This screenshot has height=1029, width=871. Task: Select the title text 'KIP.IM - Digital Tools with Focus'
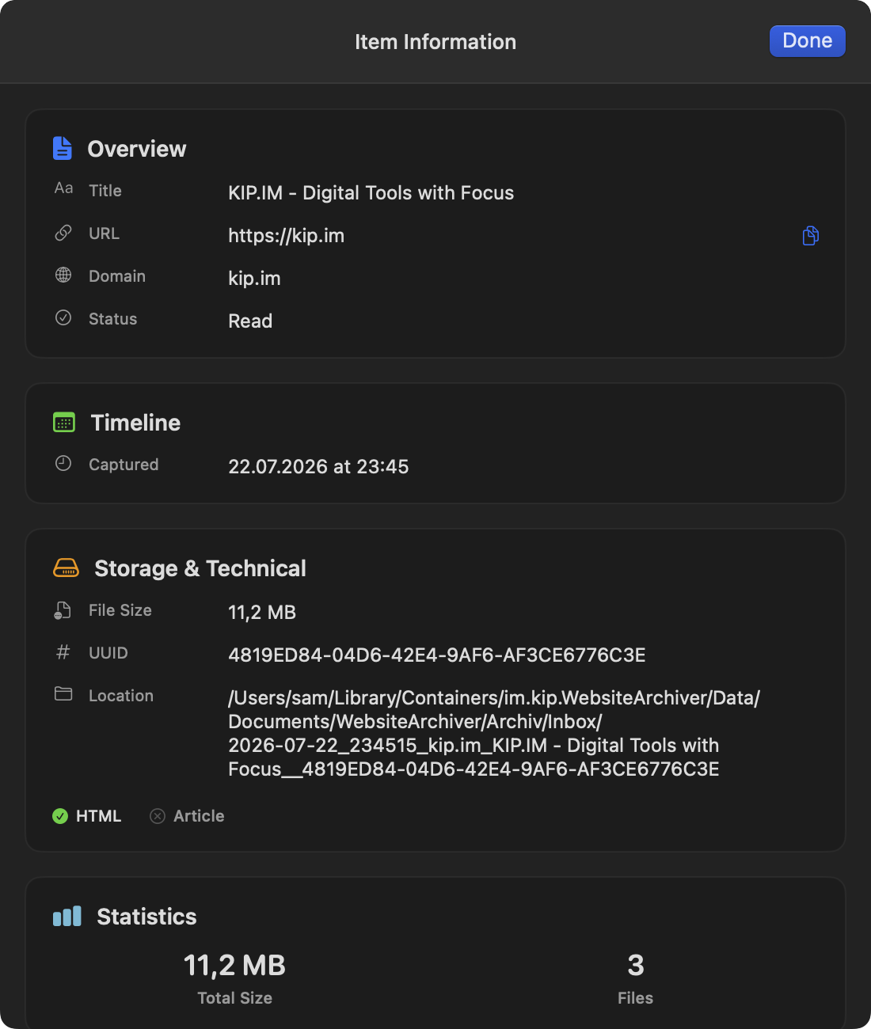coord(371,193)
